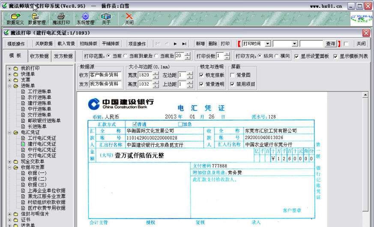Select 医疗收费专用收据 document icon
374x227 pixels.
pyautogui.click(x=23, y=208)
